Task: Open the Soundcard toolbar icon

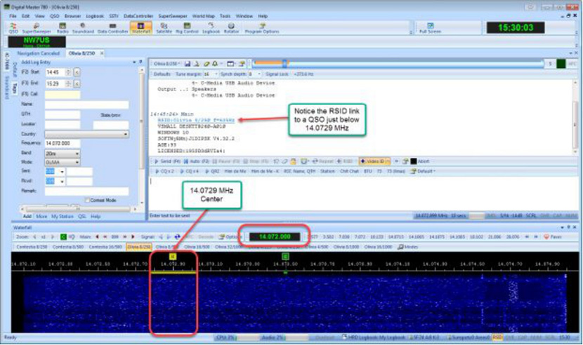Action: (x=84, y=28)
